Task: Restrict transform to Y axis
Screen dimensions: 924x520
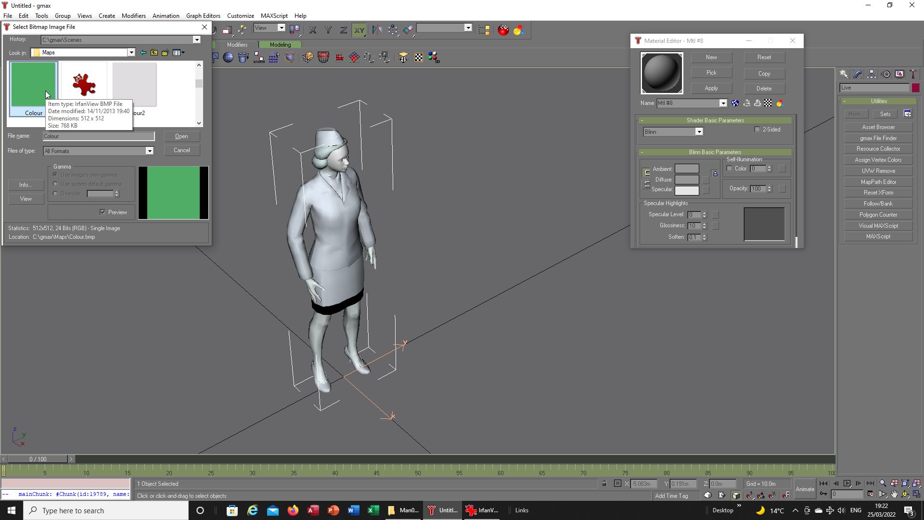Action: tap(328, 30)
